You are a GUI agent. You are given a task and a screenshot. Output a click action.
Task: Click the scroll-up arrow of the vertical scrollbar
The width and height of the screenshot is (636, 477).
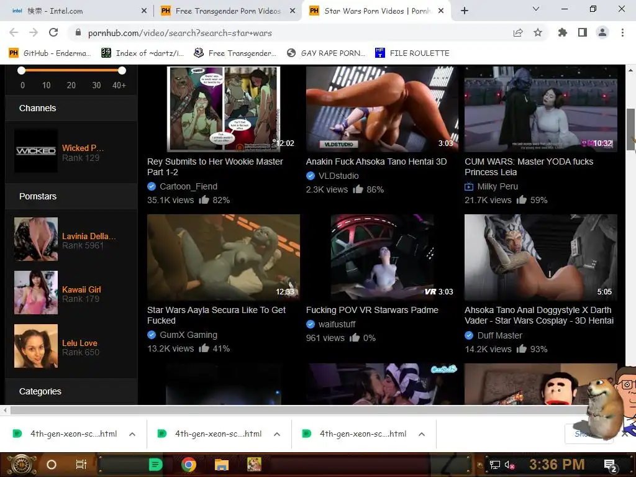coord(631,70)
